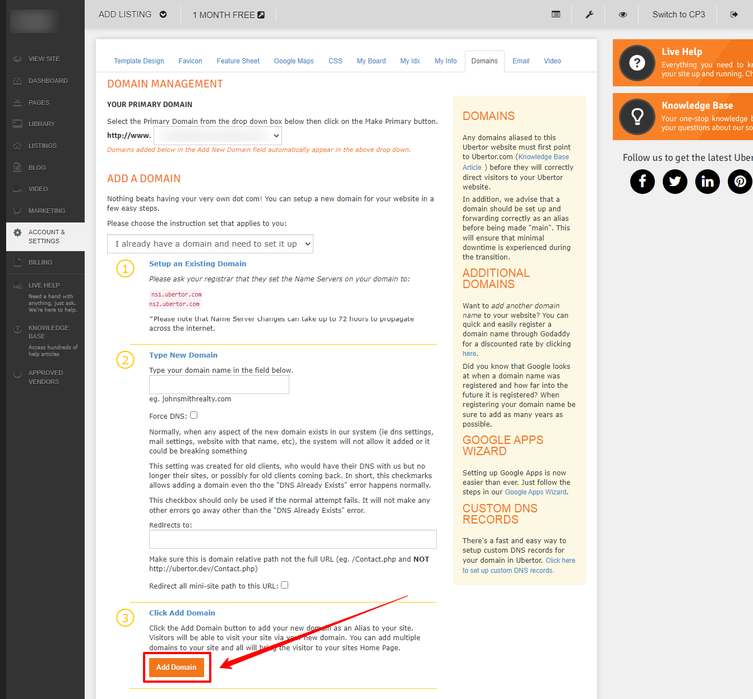Open the Twitter social icon

point(675,182)
